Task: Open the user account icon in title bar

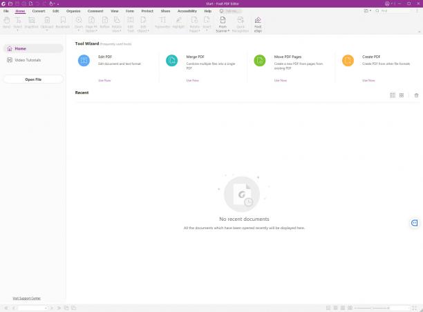Action: [x=387, y=3]
